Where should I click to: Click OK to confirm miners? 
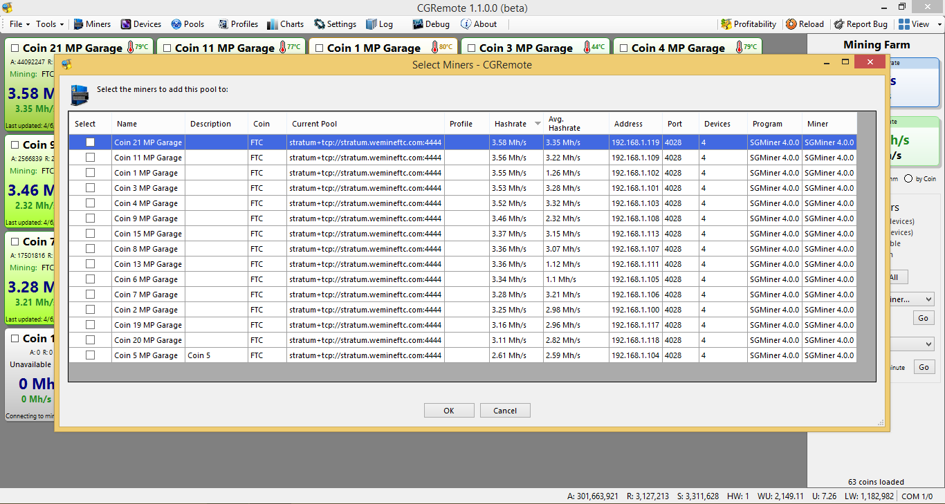[449, 411]
